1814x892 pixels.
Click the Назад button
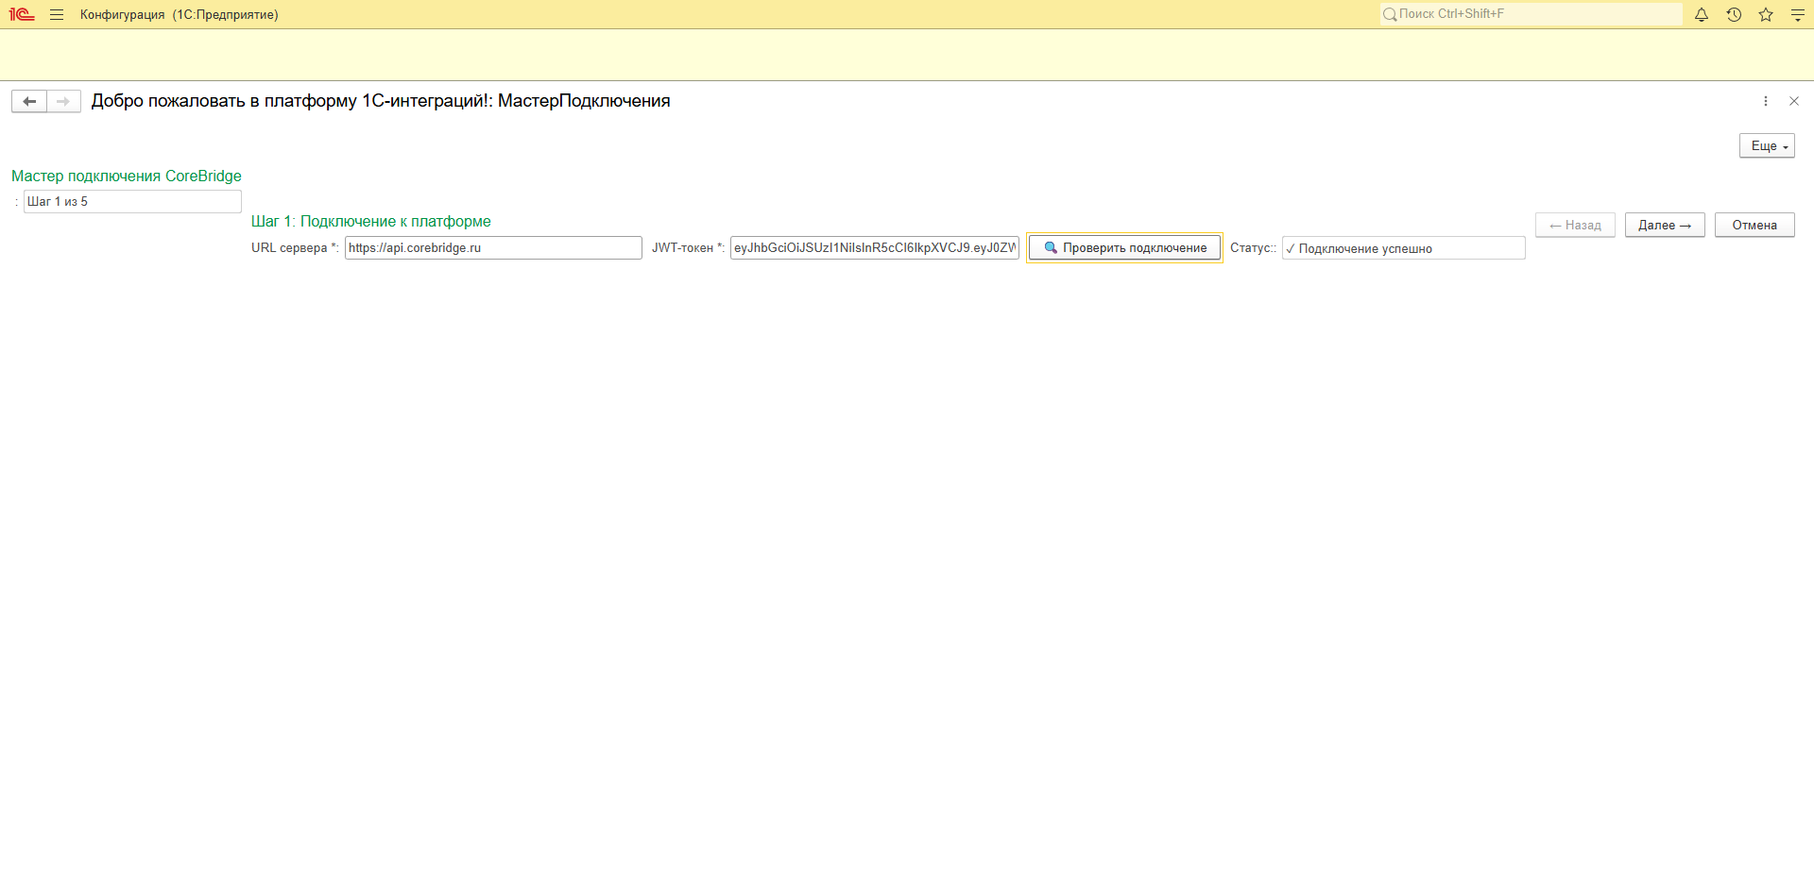[x=1575, y=225]
